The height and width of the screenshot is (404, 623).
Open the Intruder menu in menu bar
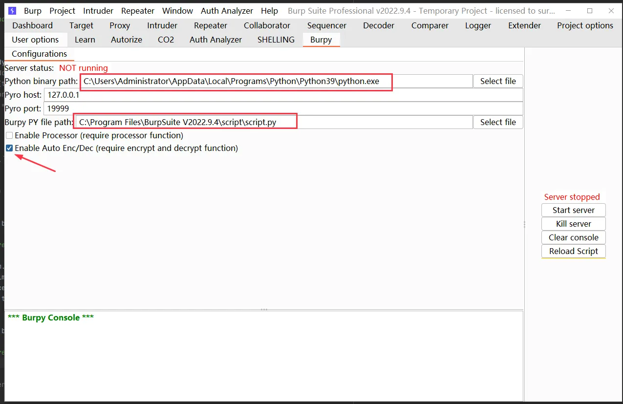click(98, 11)
